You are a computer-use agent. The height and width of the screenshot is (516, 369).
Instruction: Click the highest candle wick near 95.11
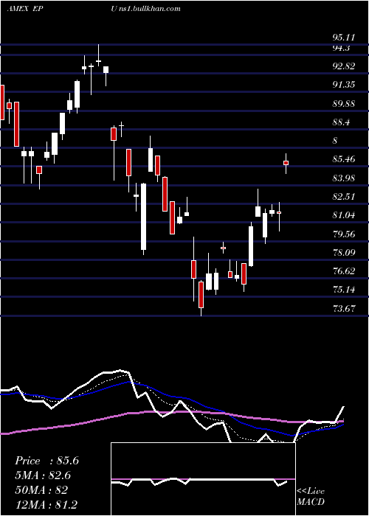coord(98,55)
